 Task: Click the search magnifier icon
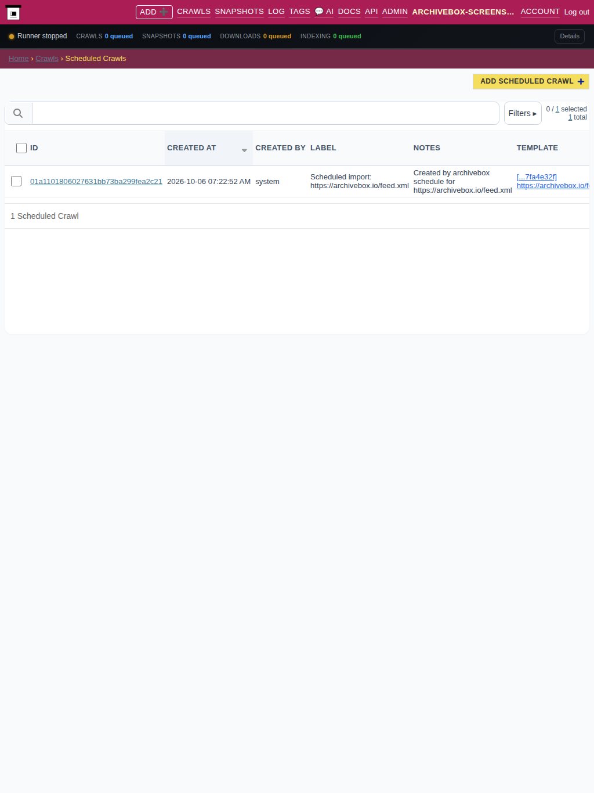click(x=18, y=113)
